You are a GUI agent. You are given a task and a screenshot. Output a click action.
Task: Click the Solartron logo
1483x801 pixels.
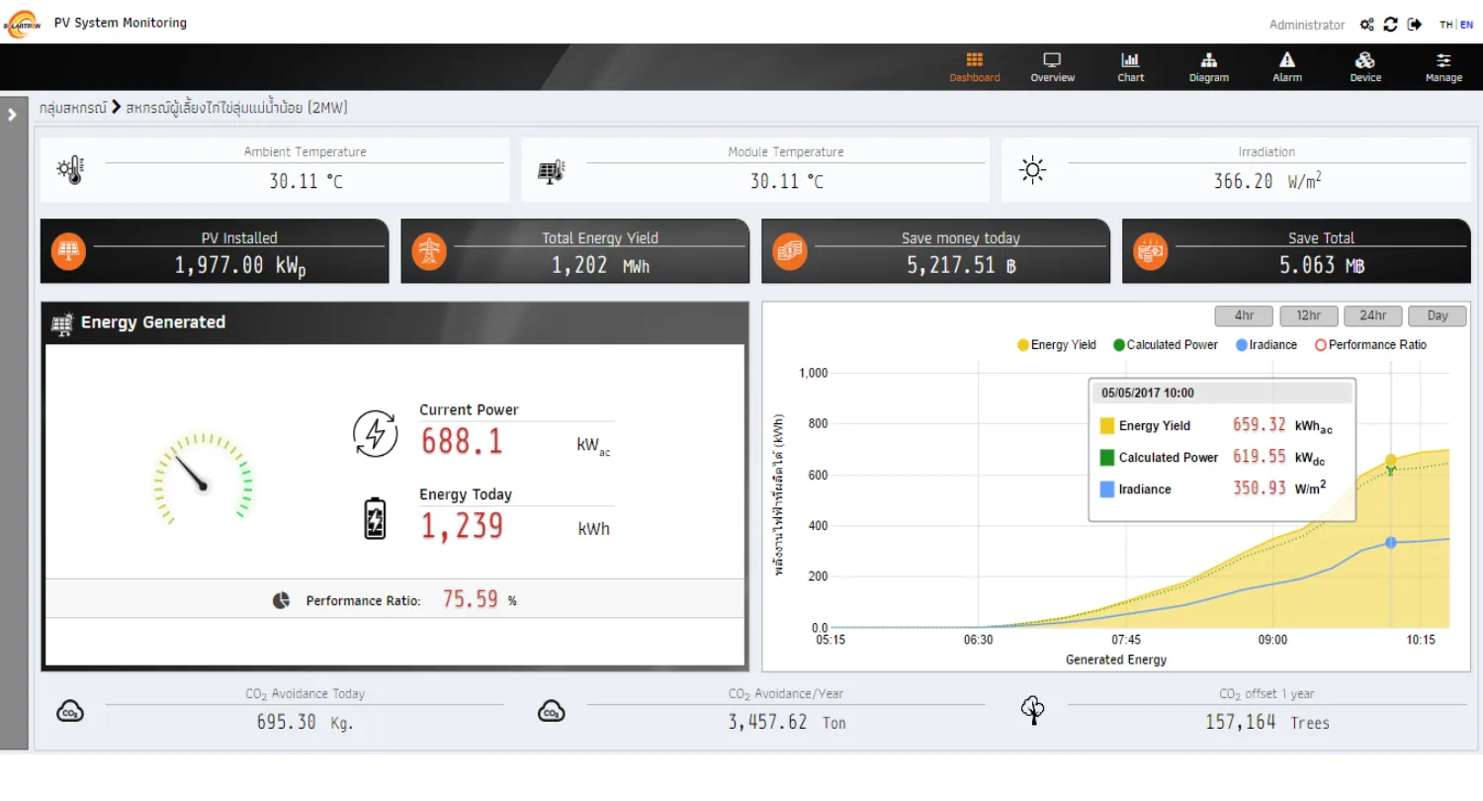[x=22, y=23]
